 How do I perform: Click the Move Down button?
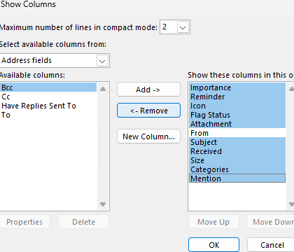pos(272,222)
